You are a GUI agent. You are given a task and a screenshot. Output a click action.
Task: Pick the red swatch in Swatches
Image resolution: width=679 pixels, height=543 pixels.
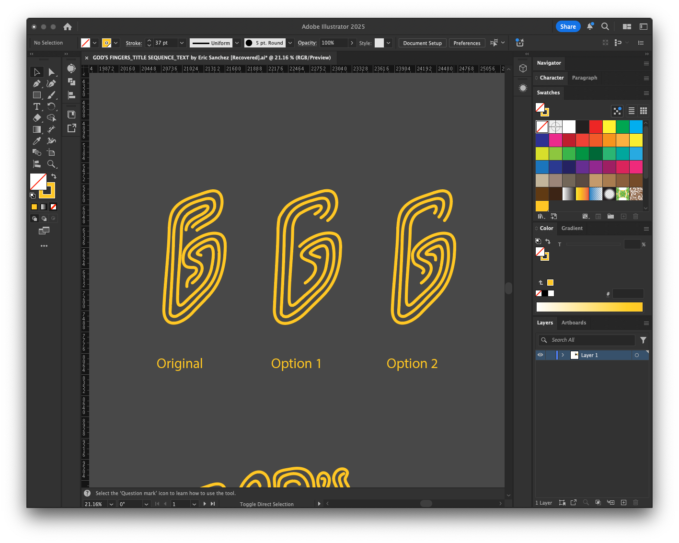click(x=596, y=127)
